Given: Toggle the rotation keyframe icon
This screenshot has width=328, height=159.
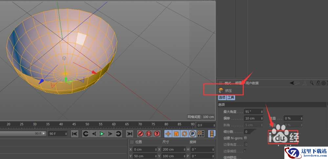Looking at the screenshot, I should pyautogui.click(x=184, y=134).
